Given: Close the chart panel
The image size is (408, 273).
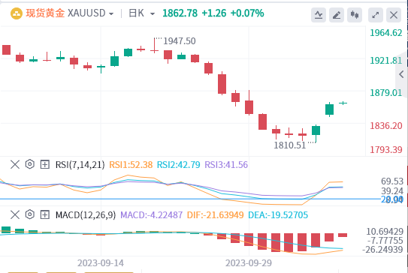Looking at the screenshot, I should point(394,15).
